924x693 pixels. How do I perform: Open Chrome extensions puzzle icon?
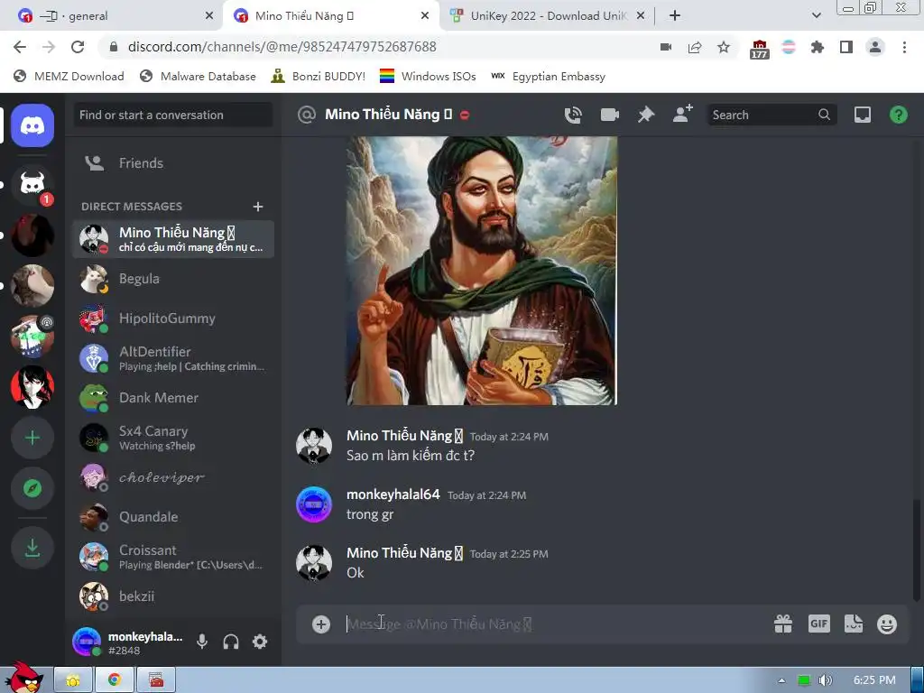click(x=818, y=47)
